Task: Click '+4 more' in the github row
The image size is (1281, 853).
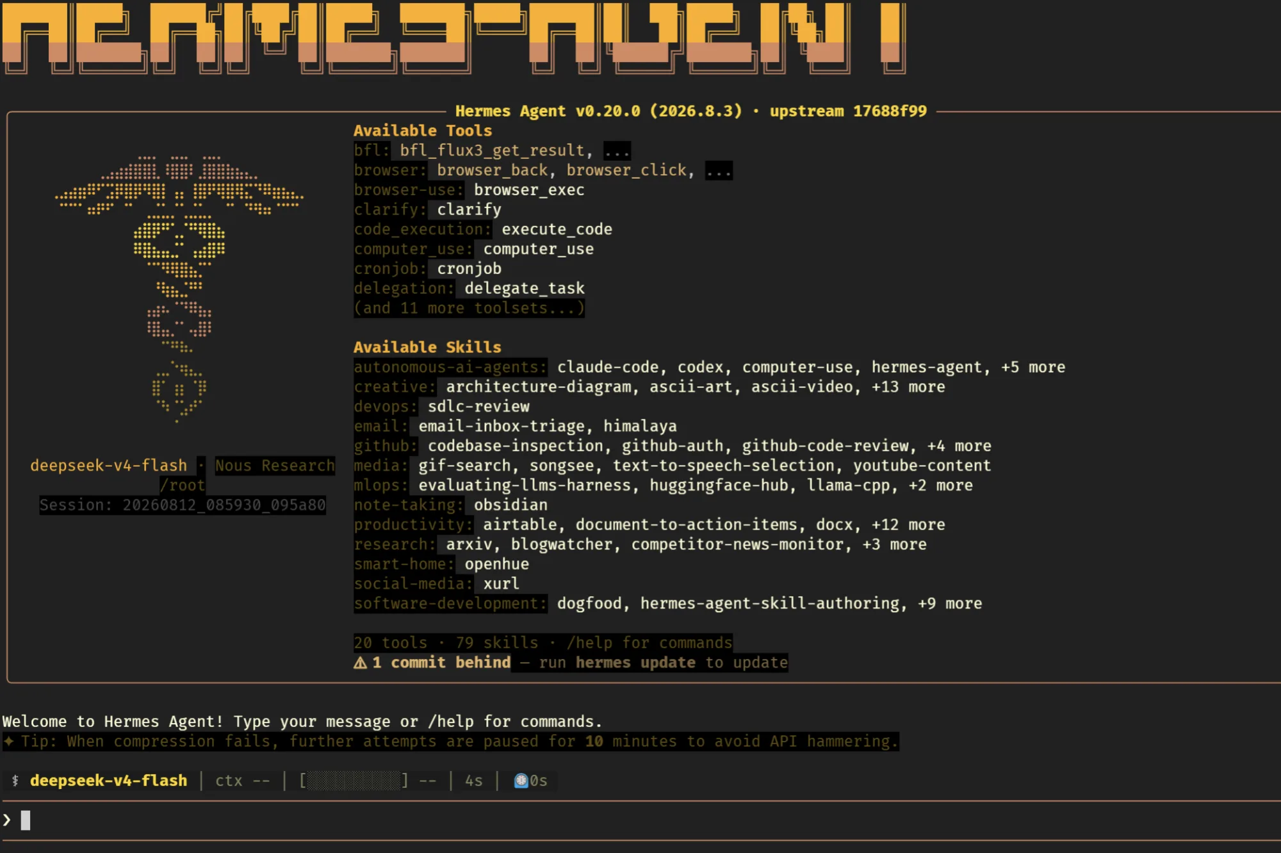Action: (959, 446)
